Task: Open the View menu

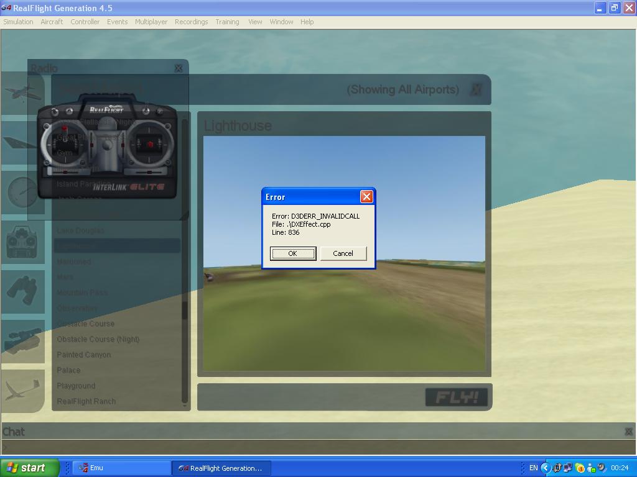Action: pos(255,22)
